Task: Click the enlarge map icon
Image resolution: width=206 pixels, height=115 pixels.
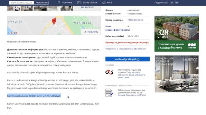Action: tap(85, 32)
